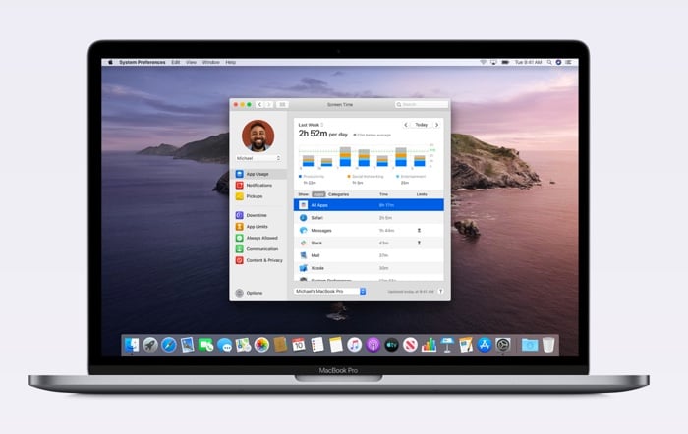This screenshot has width=688, height=434.
Task: Open the System Preferences menu
Action: 143,62
